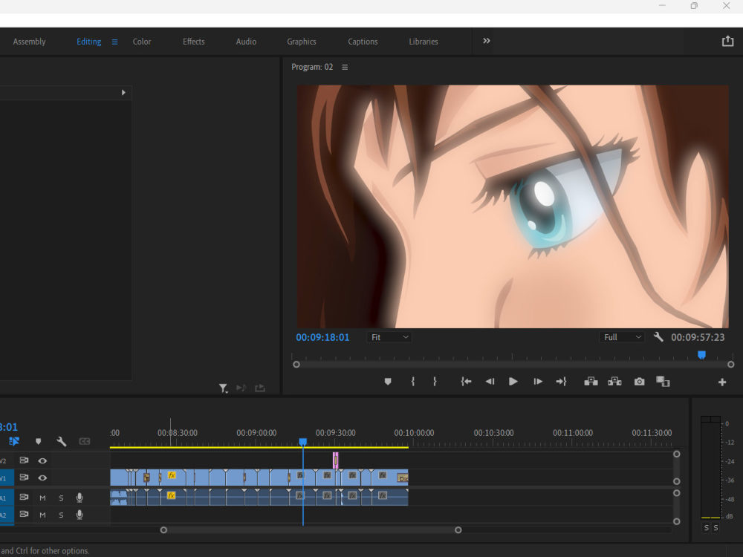Click the program monitor zoom scroll bar
Screen dimensions: 743x557
pos(513,364)
